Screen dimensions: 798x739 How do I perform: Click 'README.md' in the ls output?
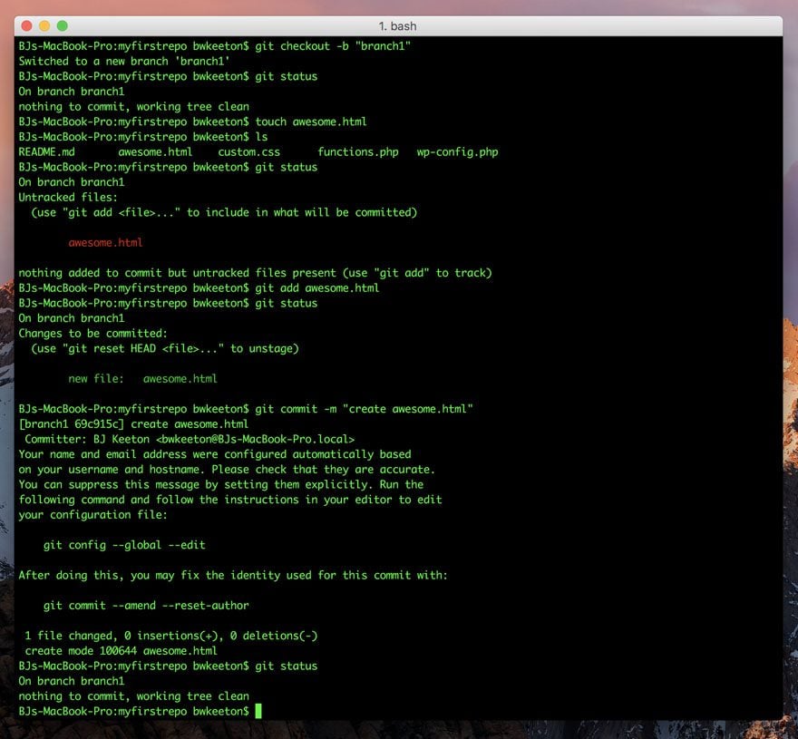coord(47,152)
